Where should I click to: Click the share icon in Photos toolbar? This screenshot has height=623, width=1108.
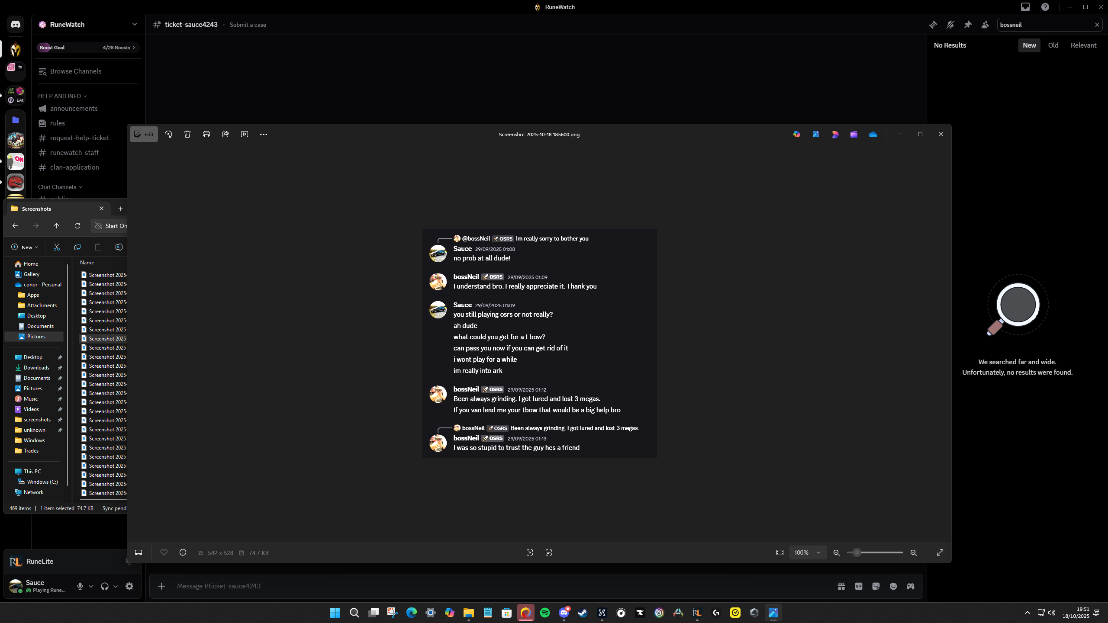pos(225,134)
